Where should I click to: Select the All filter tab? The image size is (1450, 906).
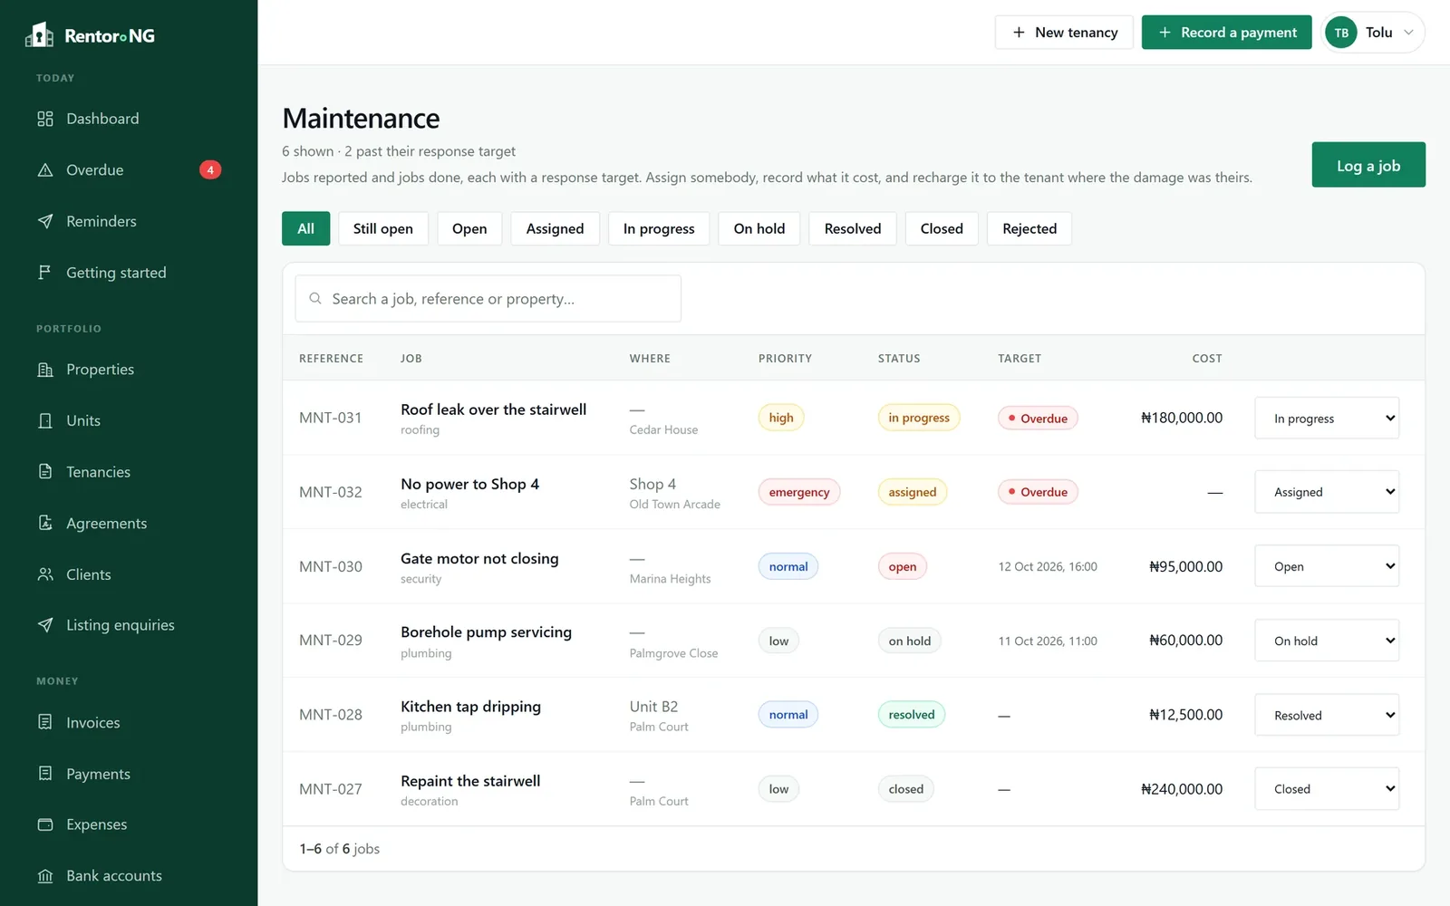tap(306, 228)
